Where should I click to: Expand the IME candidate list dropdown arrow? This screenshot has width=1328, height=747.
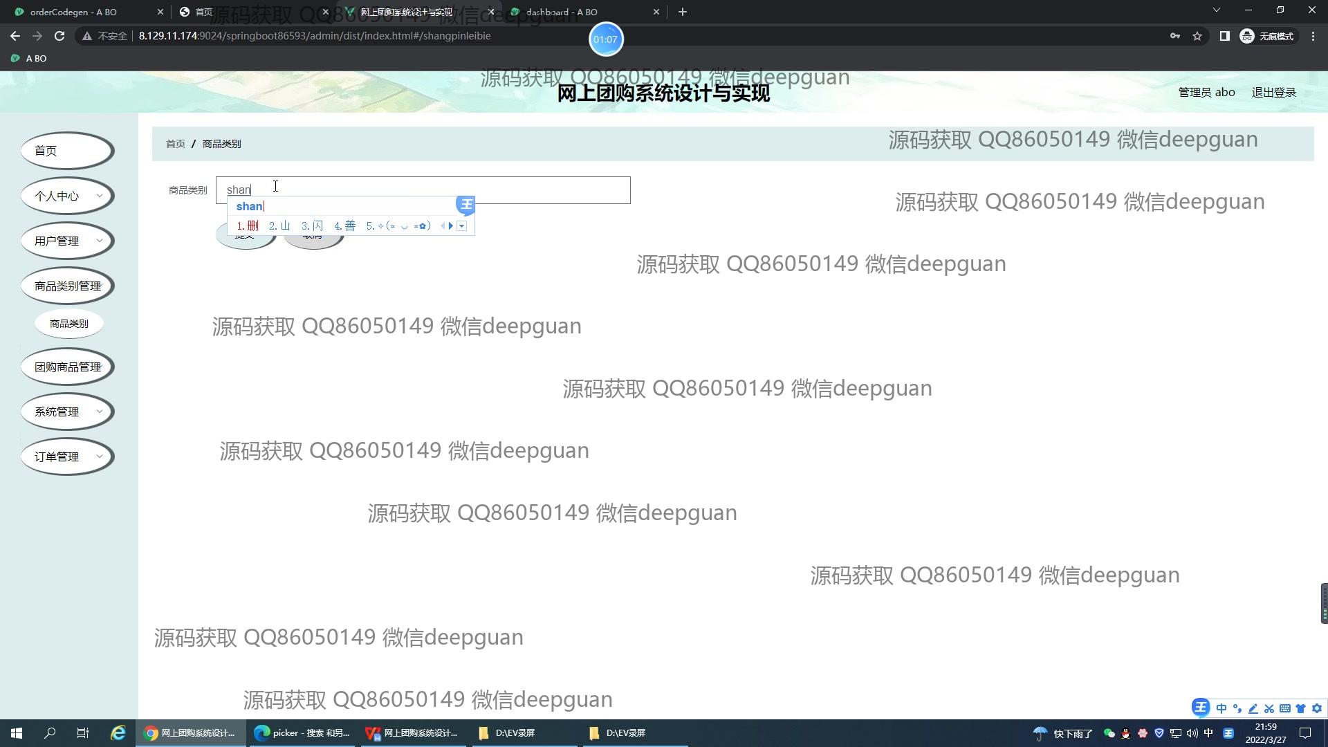[462, 226]
